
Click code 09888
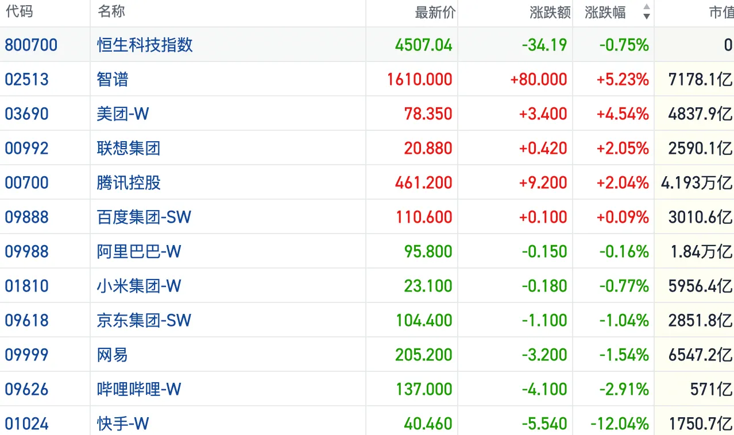27,217
